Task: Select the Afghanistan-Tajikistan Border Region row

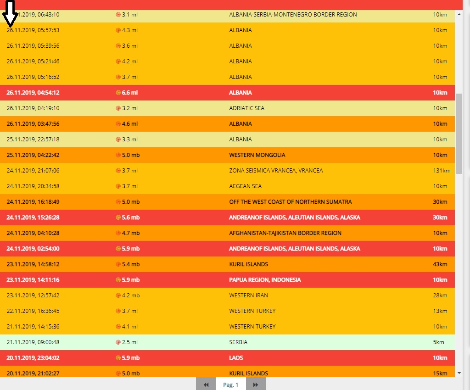Action: (285, 233)
